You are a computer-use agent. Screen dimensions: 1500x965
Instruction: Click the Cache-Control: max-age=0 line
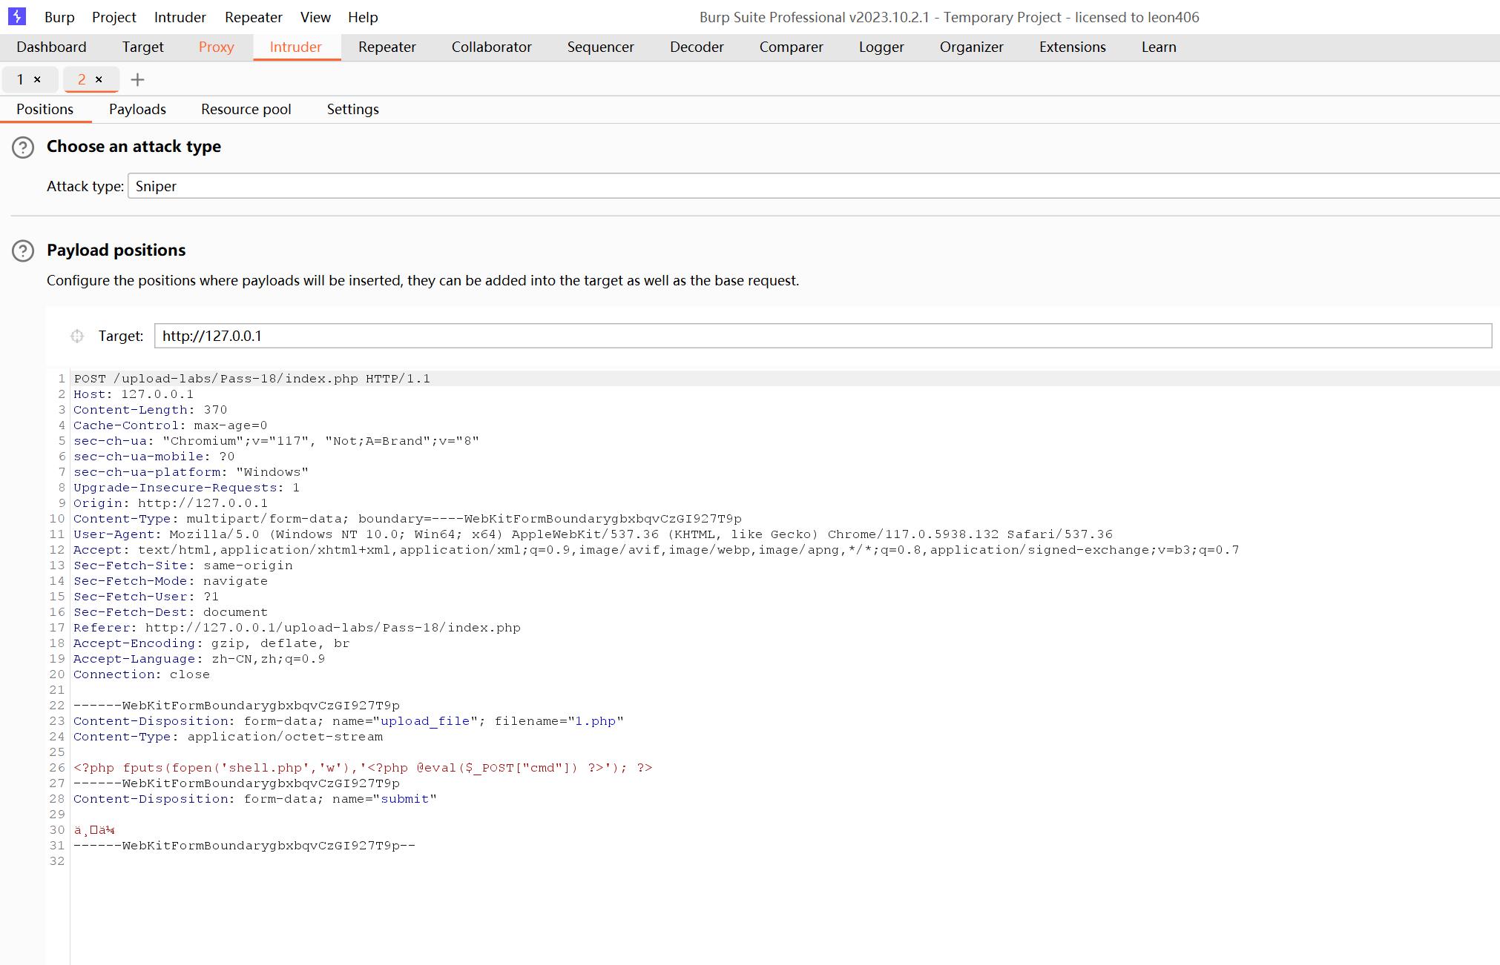click(x=171, y=425)
